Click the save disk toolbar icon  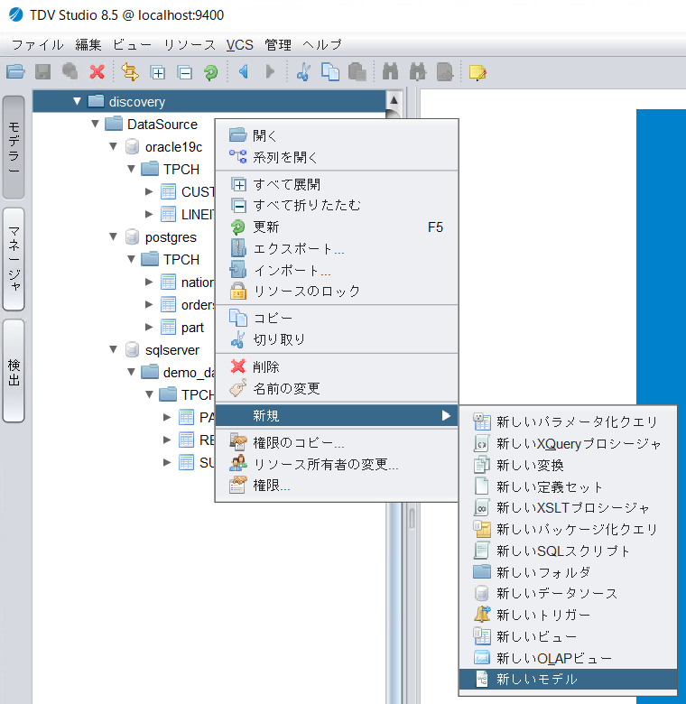pyautogui.click(x=42, y=72)
